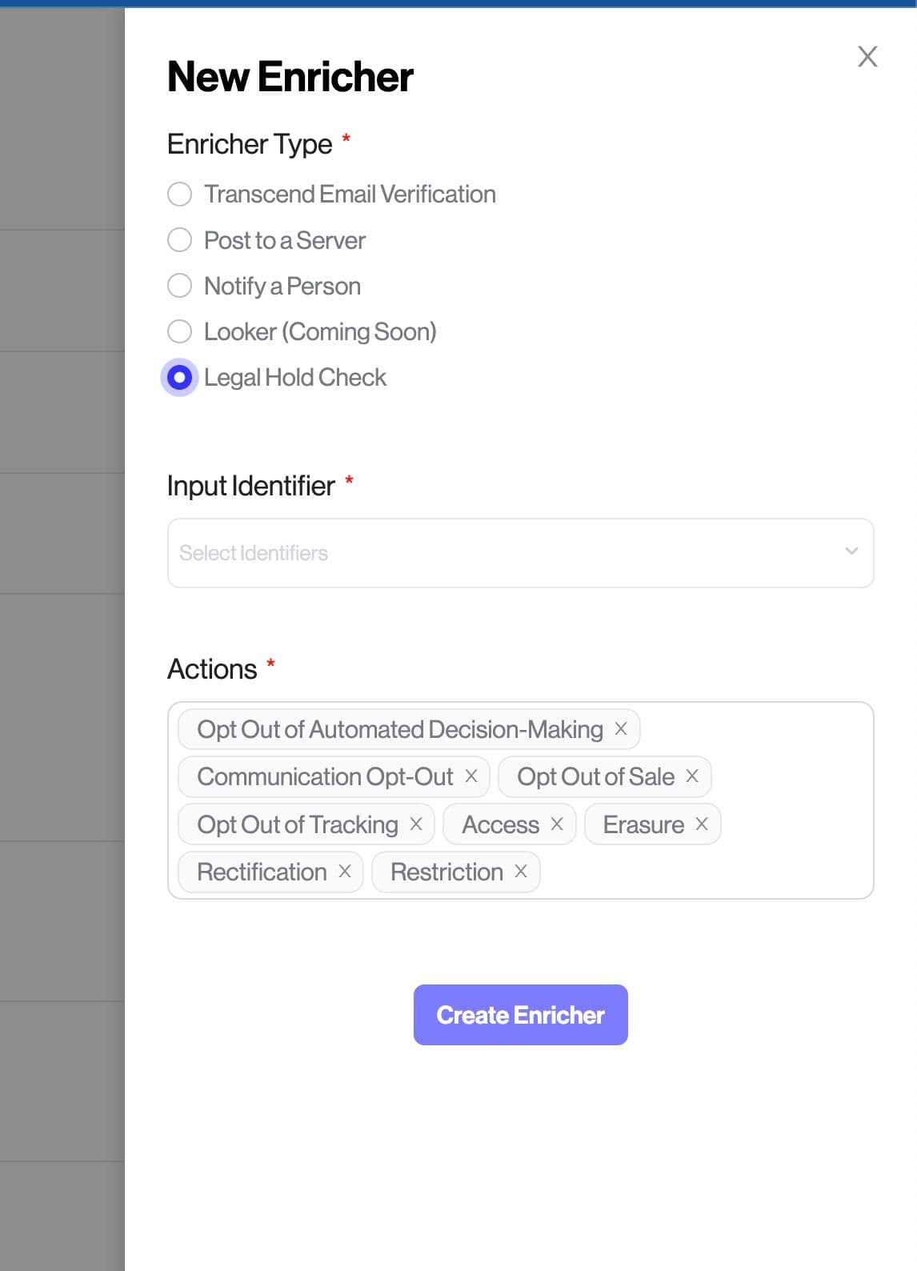Image resolution: width=917 pixels, height=1271 pixels.
Task: Remove the Opt Out of Tracking tag
Action: pos(416,824)
